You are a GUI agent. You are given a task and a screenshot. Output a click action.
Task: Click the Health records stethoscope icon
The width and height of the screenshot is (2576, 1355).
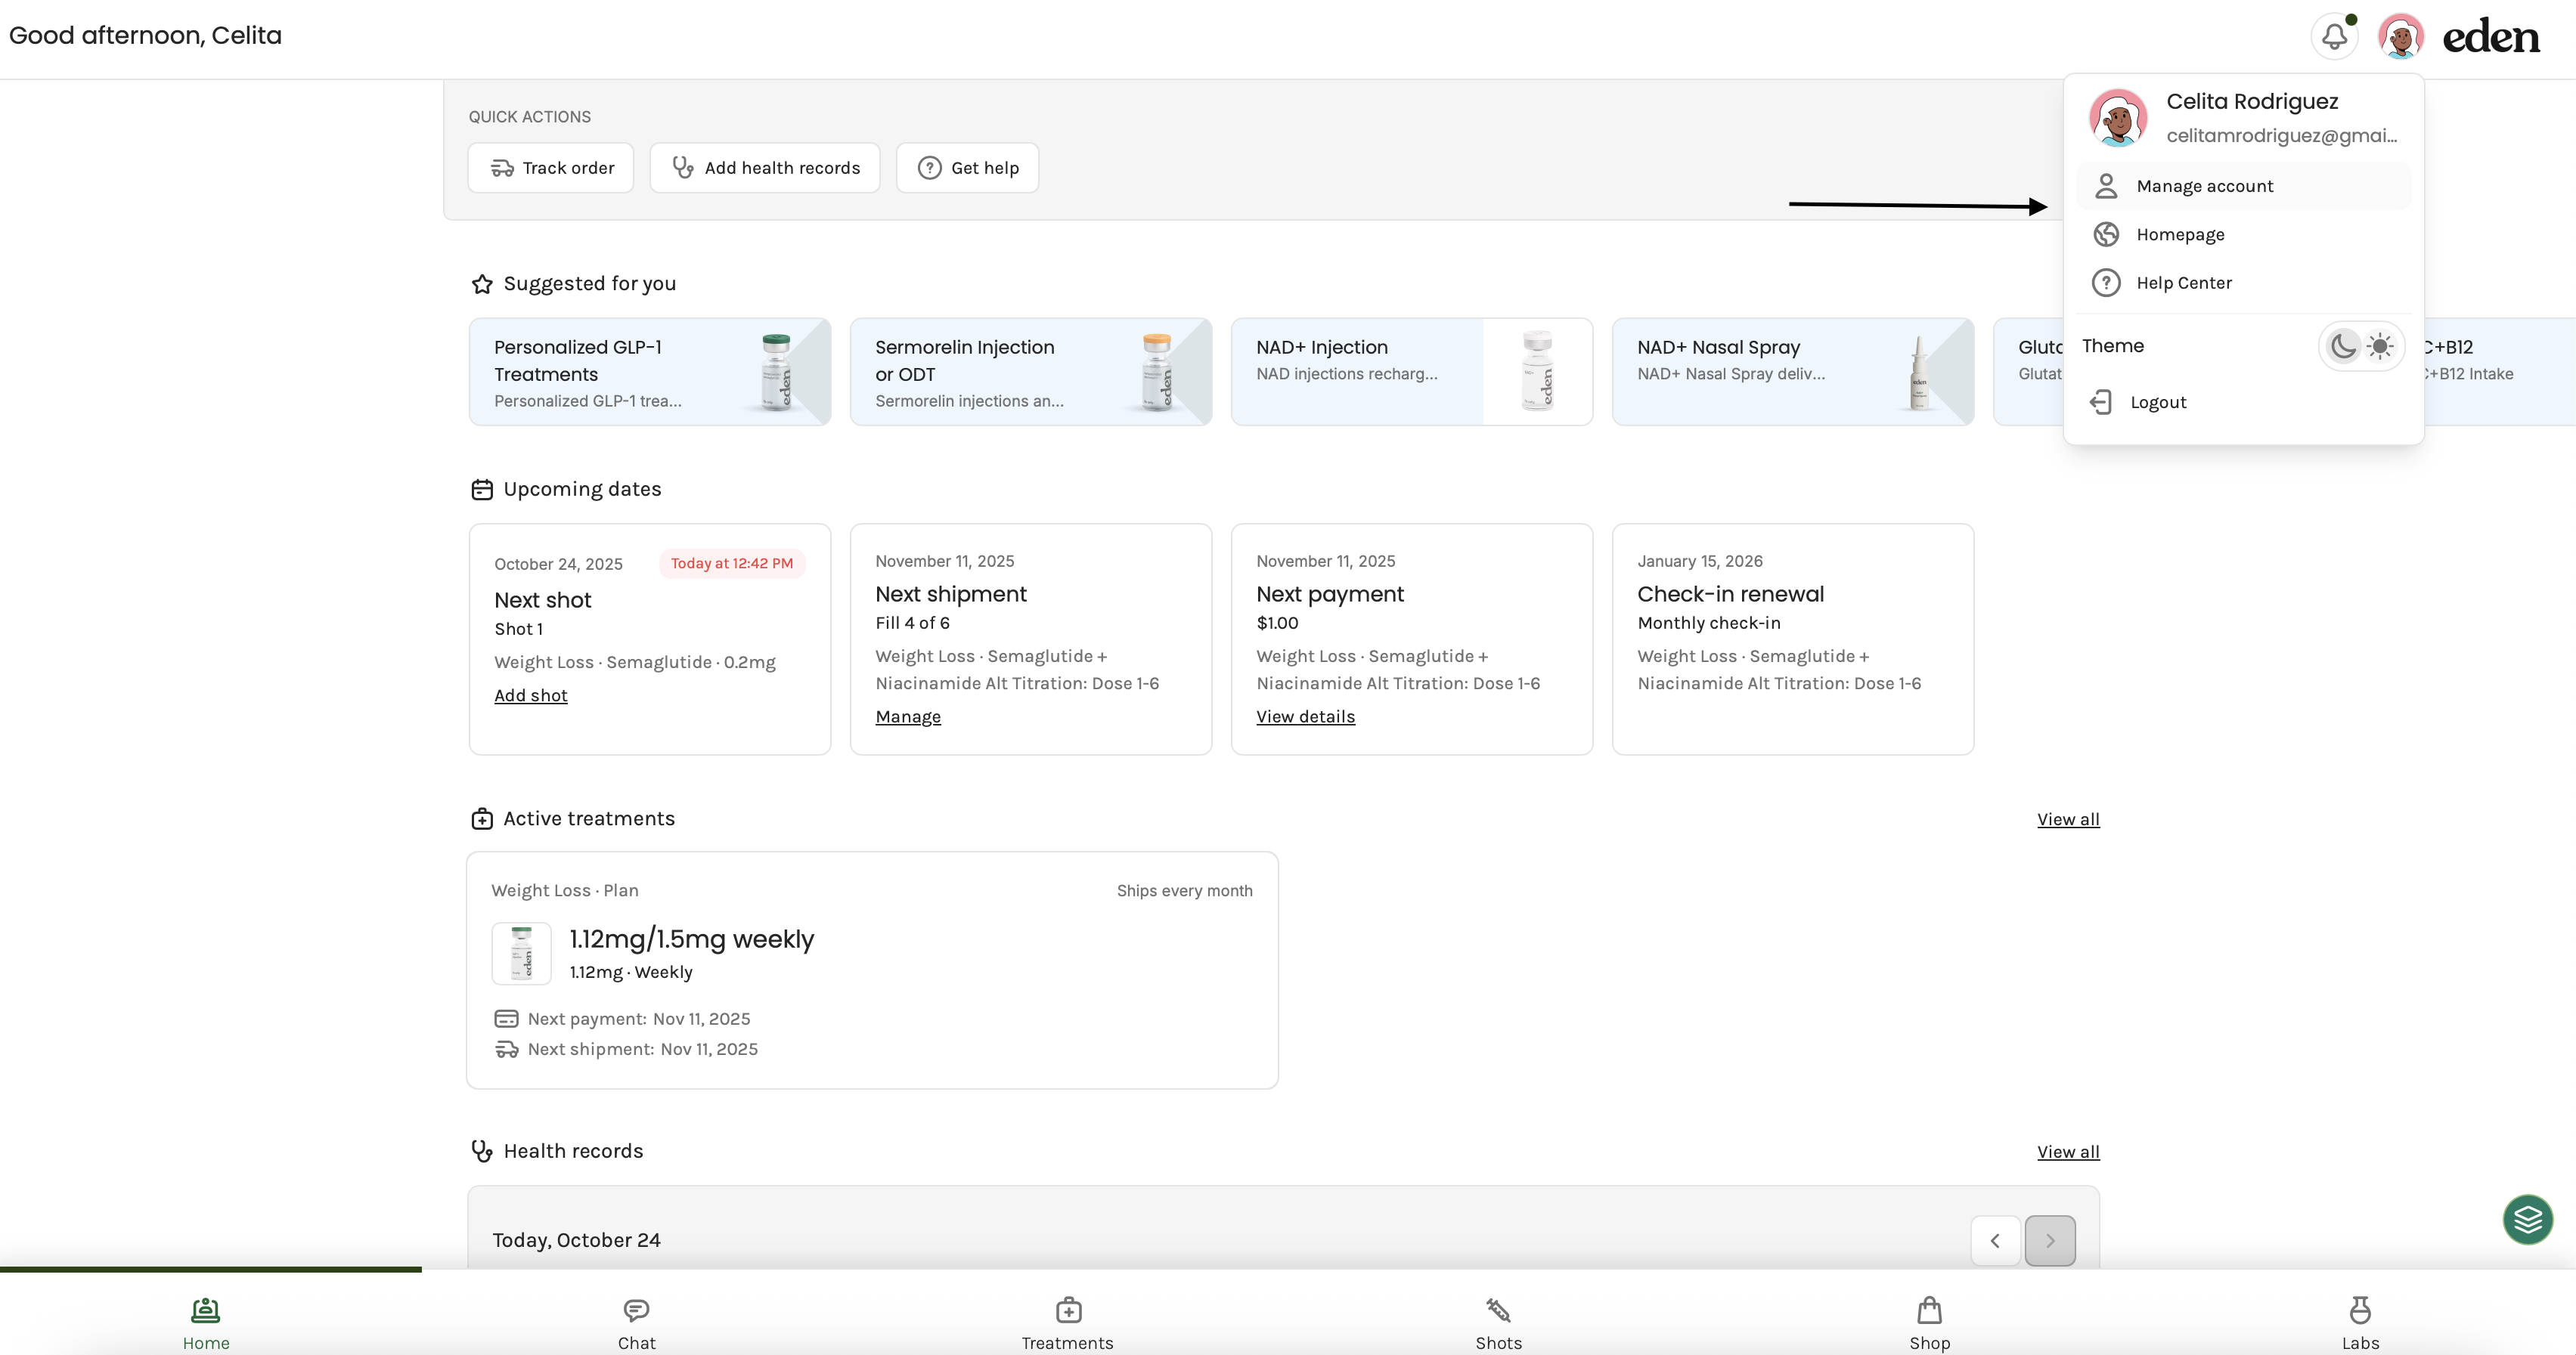[x=482, y=1151]
